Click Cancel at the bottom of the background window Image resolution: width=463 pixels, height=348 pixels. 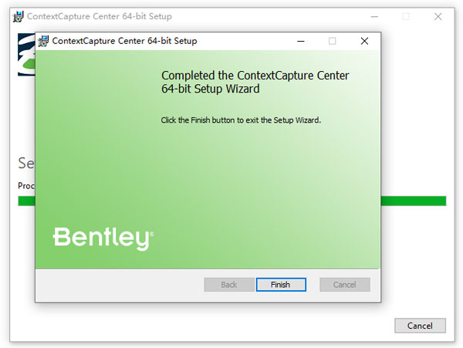tap(420, 326)
